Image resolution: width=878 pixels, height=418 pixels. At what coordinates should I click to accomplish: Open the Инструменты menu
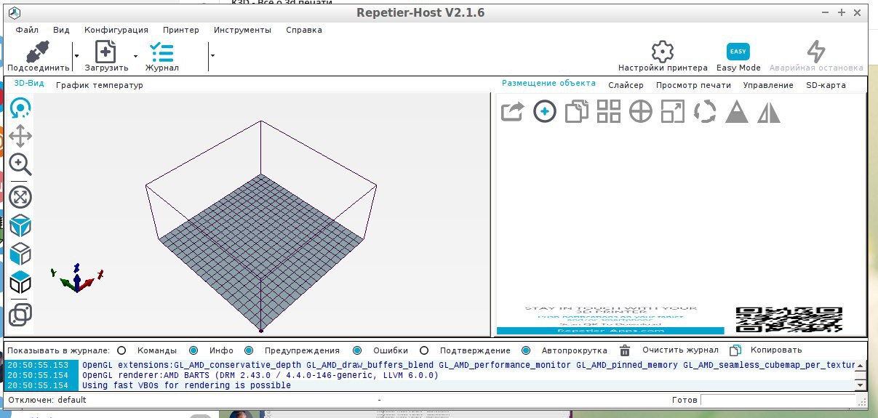(242, 30)
